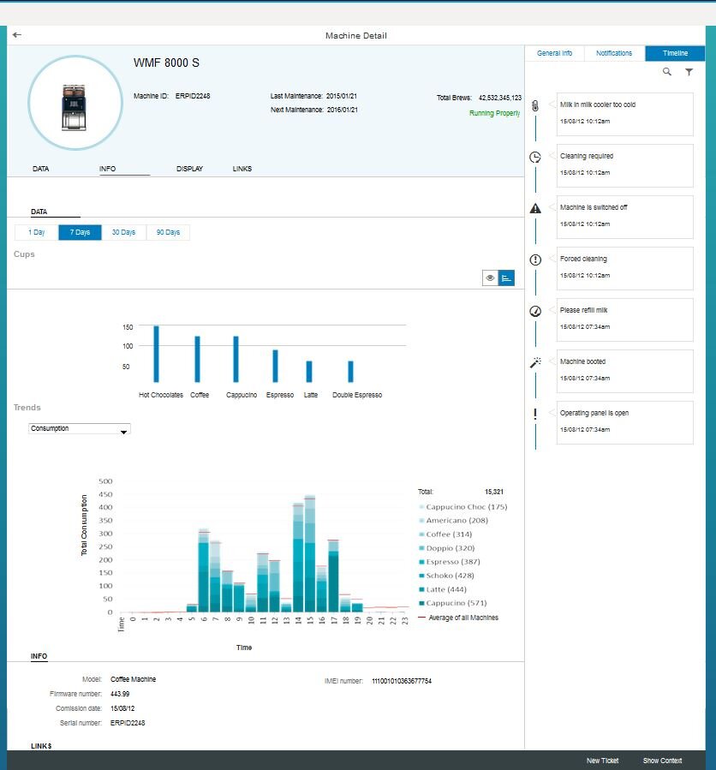Jump to LINKS anchor tab
The image size is (716, 770).
coord(242,169)
